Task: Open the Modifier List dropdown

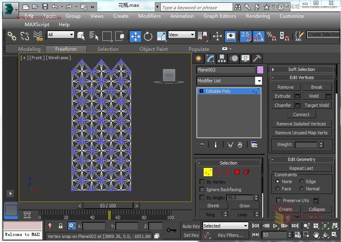Action: pos(258,81)
